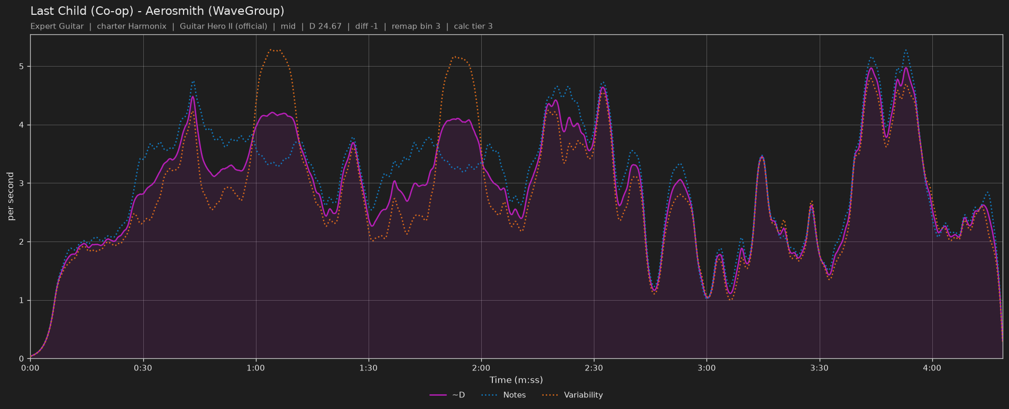Click the "D 24.67" value in subtitle

[x=325, y=26]
